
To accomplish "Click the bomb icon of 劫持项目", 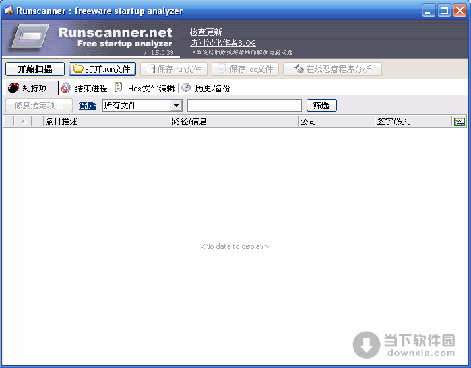I will click(13, 88).
